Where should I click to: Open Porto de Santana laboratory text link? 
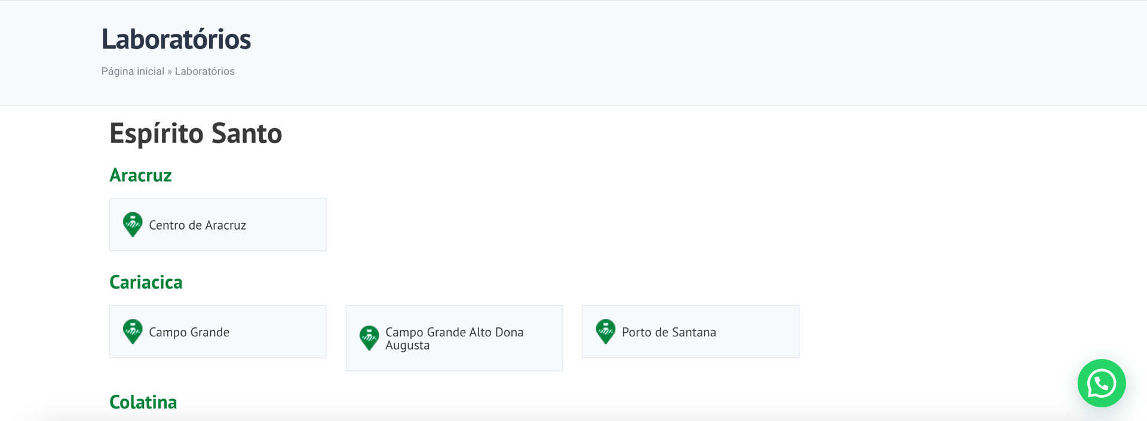(668, 332)
